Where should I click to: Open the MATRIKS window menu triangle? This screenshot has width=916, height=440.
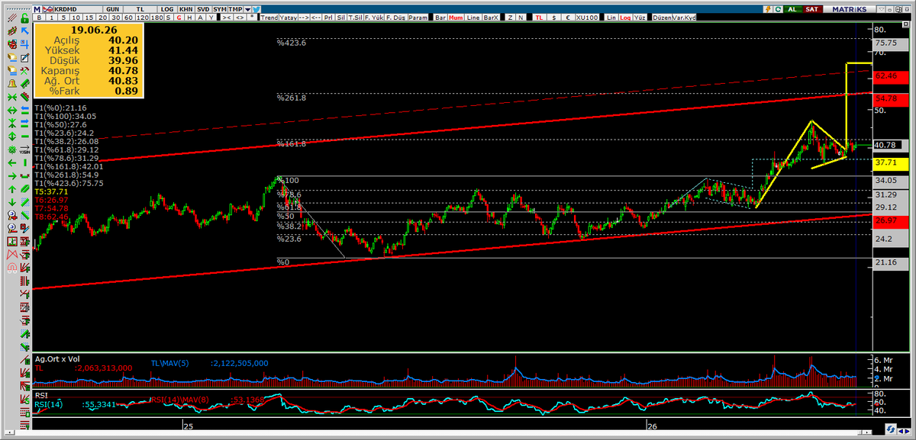coord(881,9)
